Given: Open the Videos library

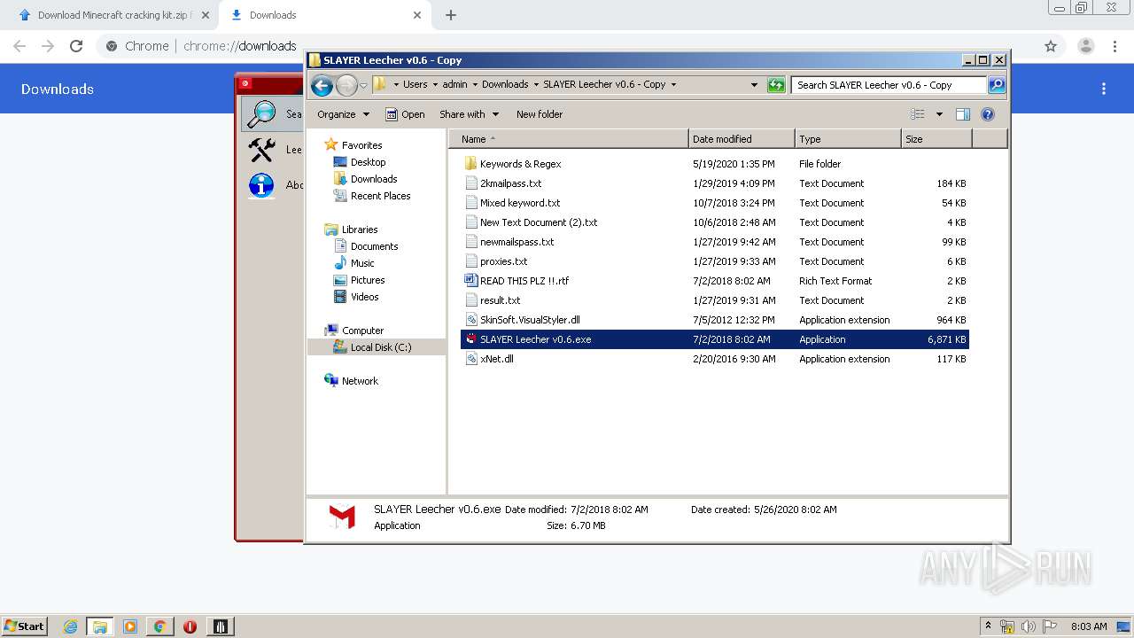Looking at the screenshot, I should 364,297.
